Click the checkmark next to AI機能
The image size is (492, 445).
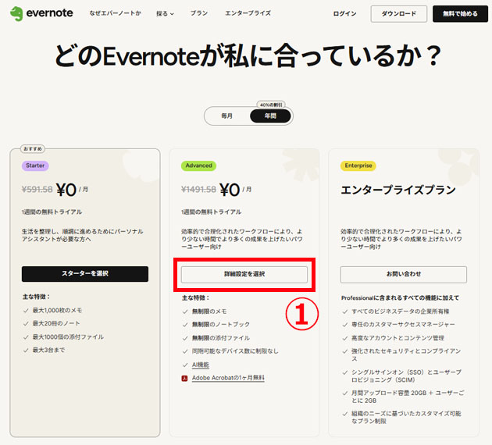coord(186,365)
